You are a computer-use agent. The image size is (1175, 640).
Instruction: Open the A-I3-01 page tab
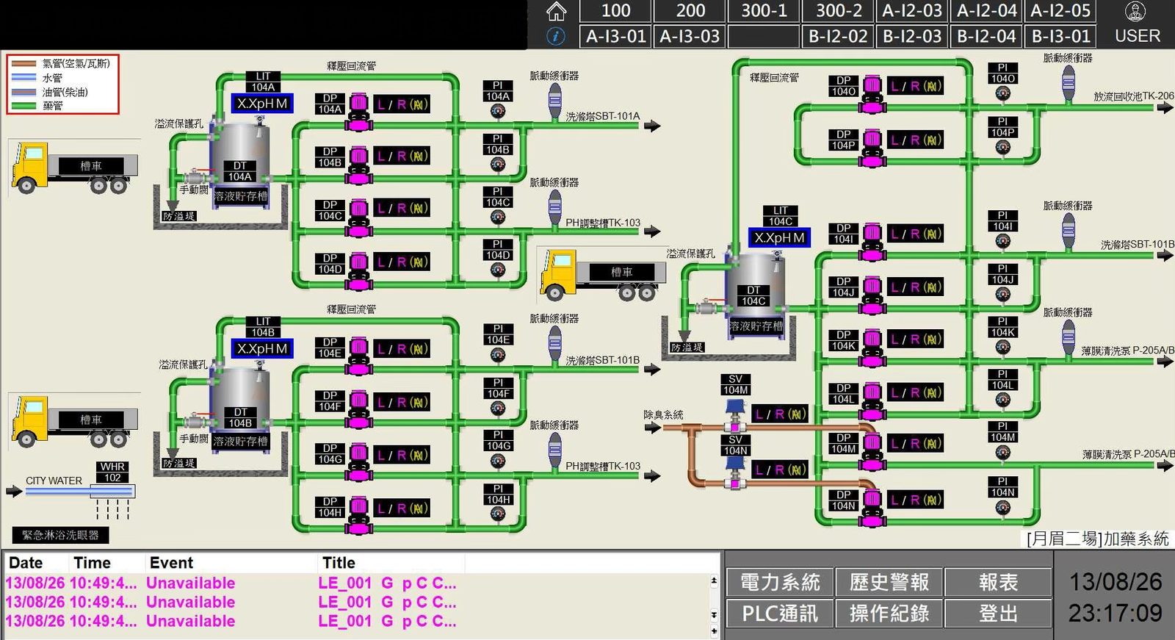615,36
